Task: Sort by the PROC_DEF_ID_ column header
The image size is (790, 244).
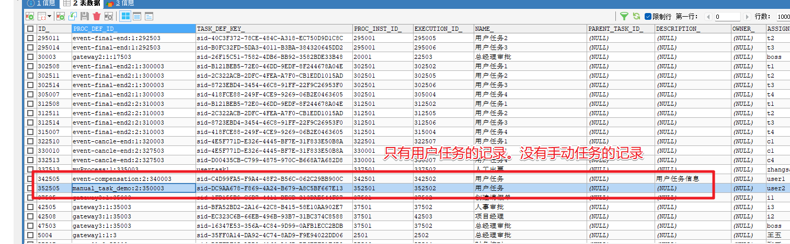Action: (133, 29)
